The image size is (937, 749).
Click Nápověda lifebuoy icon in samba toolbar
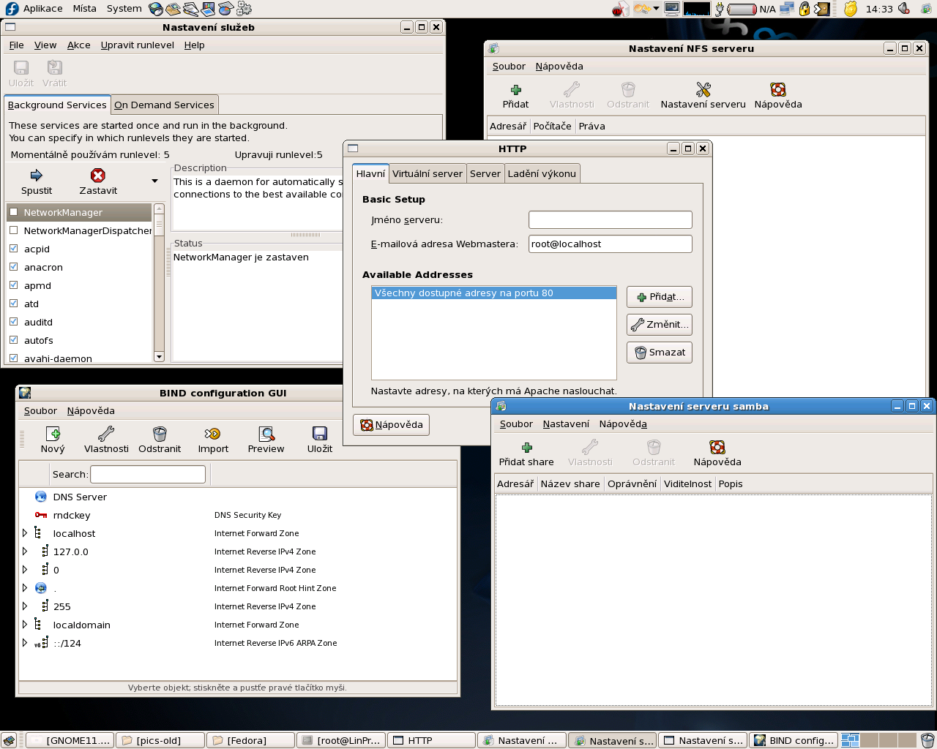pyautogui.click(x=717, y=447)
